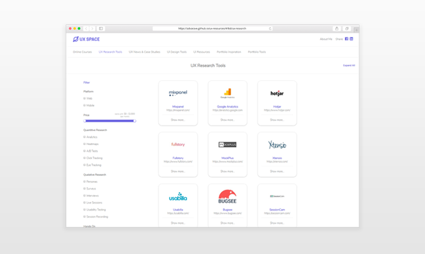Open the UI Design Tools tab
The width and height of the screenshot is (425, 254).
coord(177,52)
